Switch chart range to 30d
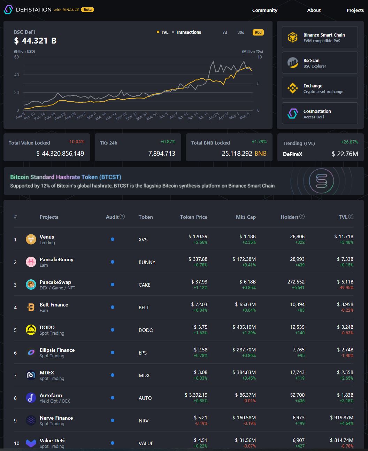This screenshot has height=451, width=368. pos(241,32)
